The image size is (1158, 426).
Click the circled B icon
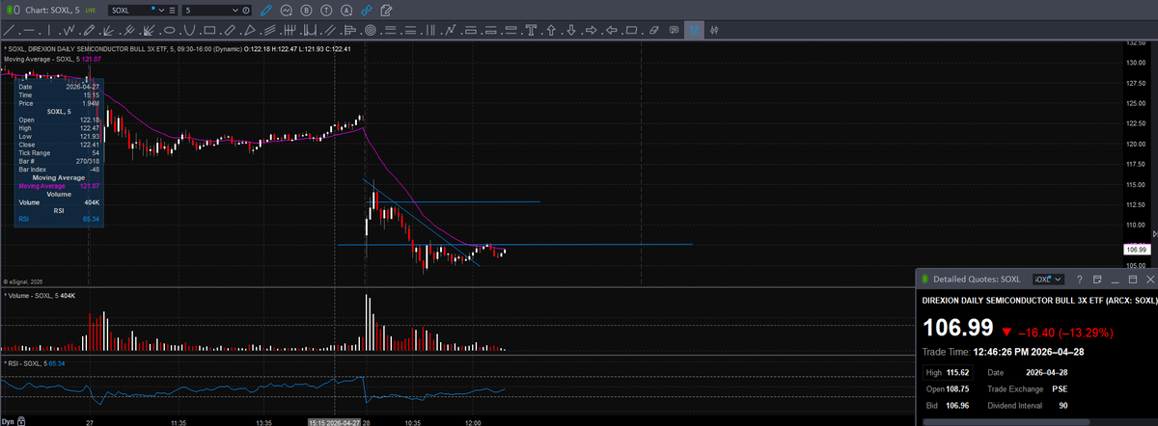click(x=306, y=10)
